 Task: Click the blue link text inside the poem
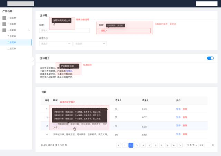(x=69, y=71)
